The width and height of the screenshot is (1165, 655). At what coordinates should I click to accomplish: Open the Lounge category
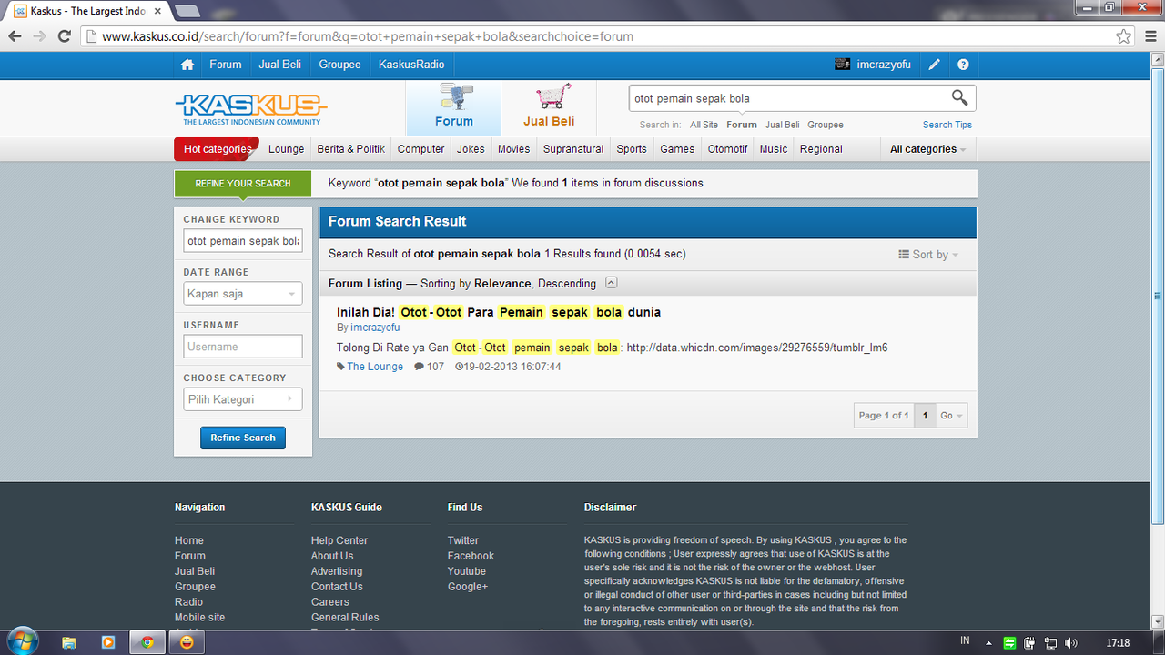(286, 149)
